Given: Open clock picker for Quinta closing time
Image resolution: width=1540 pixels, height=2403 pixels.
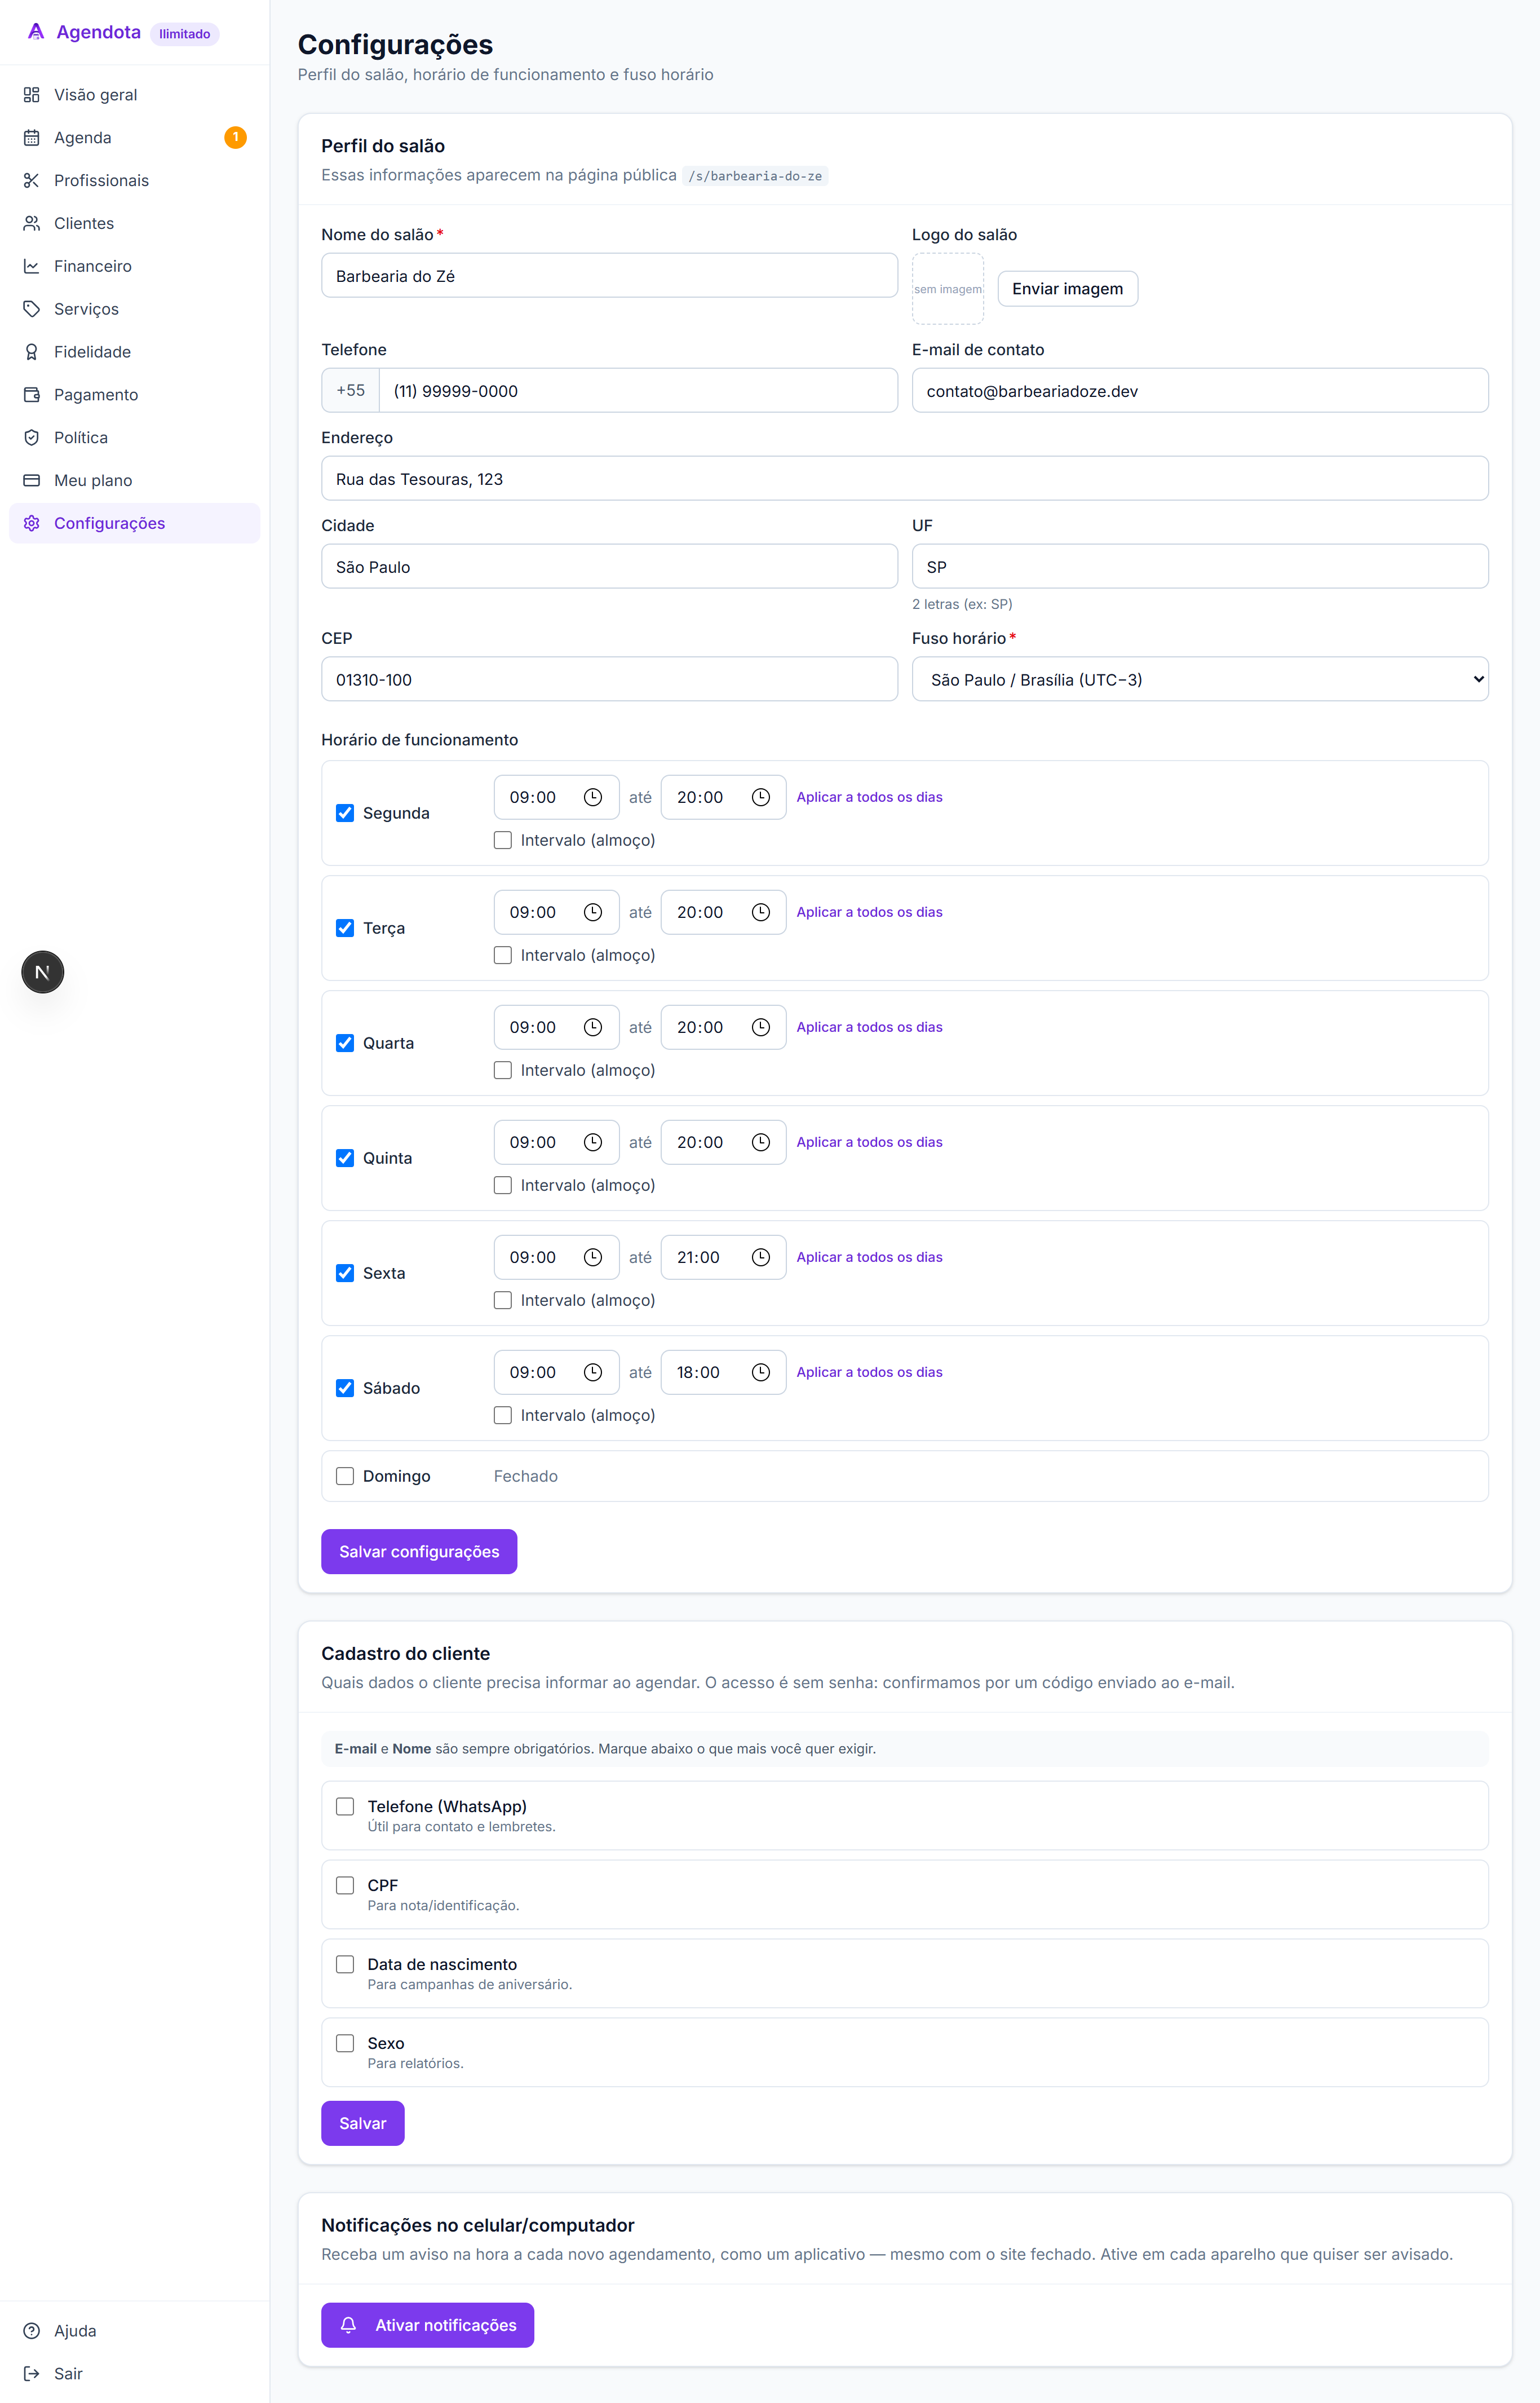Looking at the screenshot, I should (x=761, y=1142).
